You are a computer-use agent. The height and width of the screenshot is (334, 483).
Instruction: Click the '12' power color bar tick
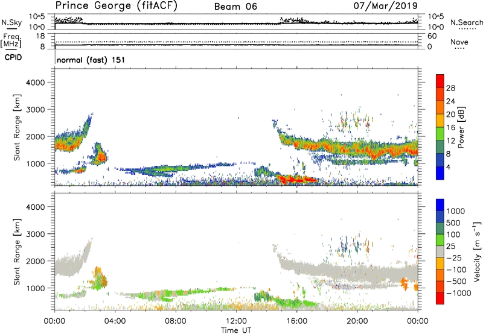coord(450,141)
